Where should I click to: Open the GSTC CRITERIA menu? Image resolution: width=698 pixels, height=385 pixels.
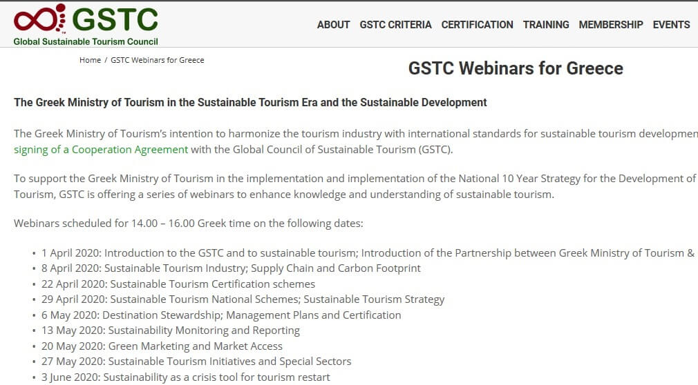(x=395, y=25)
